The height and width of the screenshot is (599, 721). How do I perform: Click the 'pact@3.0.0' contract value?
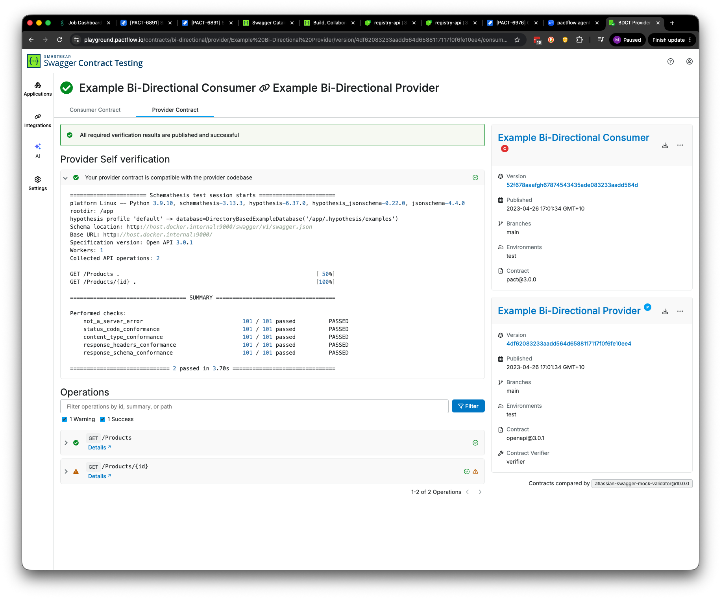[x=521, y=279]
